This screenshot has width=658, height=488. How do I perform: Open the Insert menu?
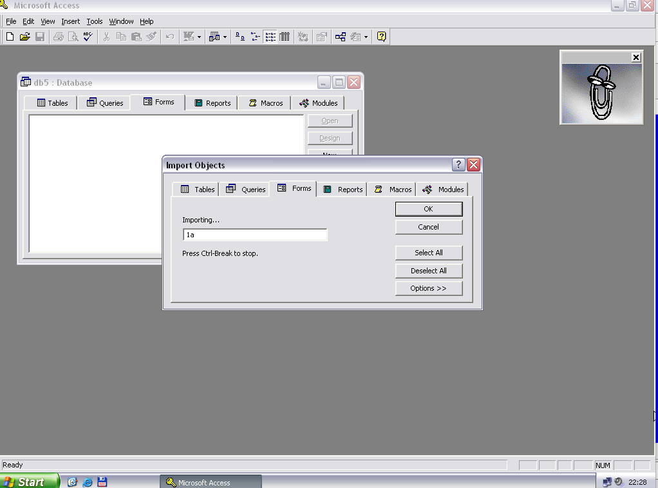(x=71, y=21)
